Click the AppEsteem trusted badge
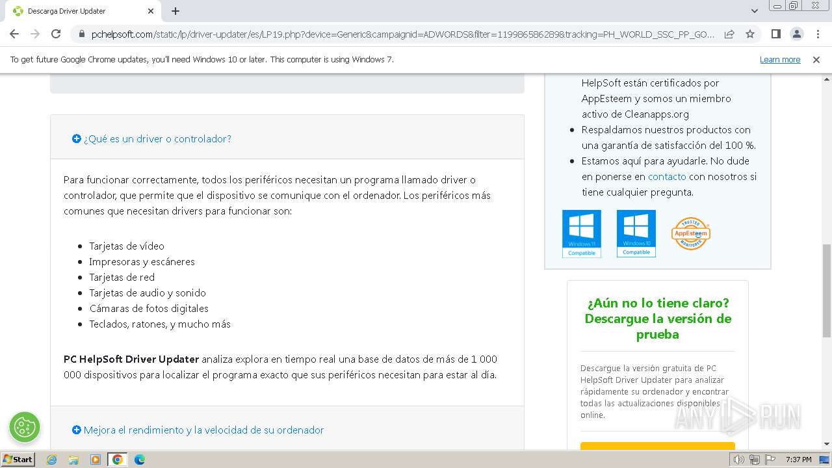Screen dimensions: 832x468 [690, 233]
